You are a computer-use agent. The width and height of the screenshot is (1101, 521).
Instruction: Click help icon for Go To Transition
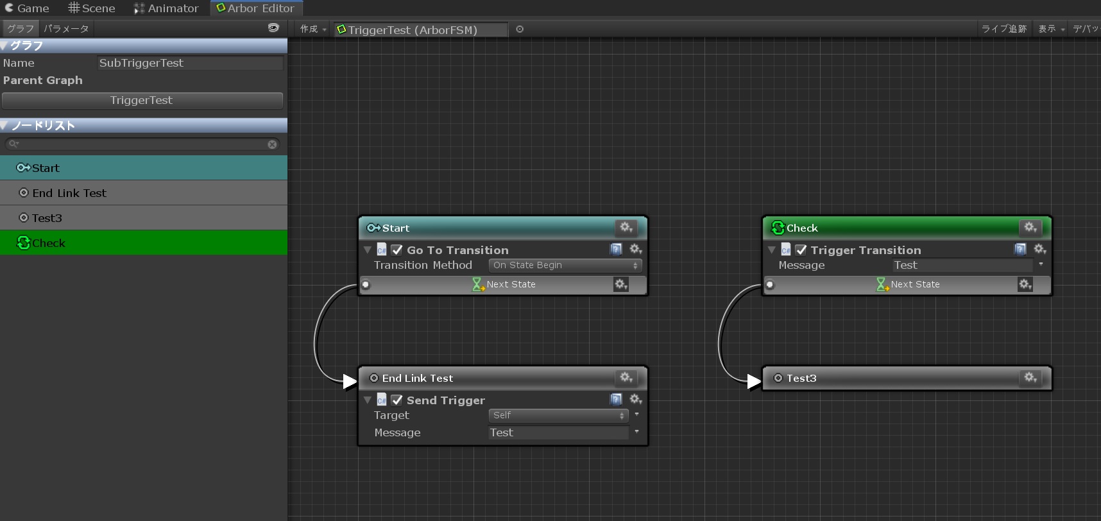tap(616, 250)
